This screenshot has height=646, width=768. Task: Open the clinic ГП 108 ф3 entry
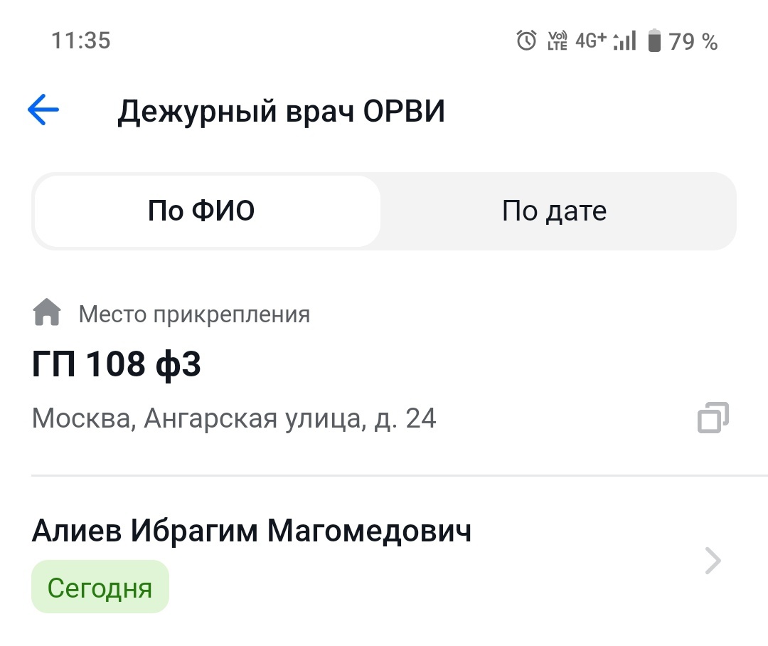click(x=117, y=364)
